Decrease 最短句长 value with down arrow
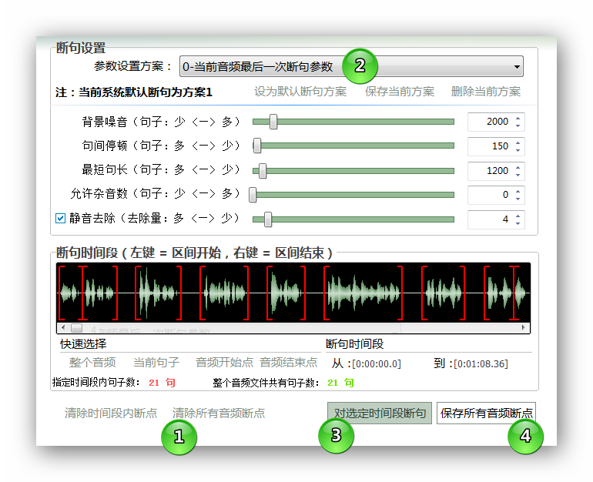Image resolution: width=593 pixels, height=482 pixels. (518, 175)
